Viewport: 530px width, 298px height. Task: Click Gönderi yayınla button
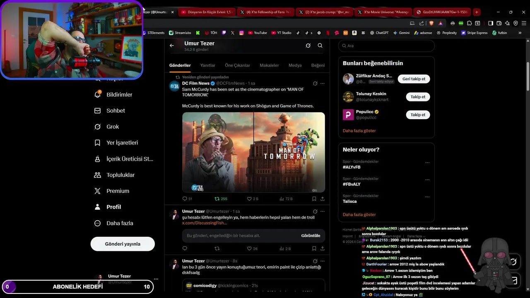(x=123, y=244)
